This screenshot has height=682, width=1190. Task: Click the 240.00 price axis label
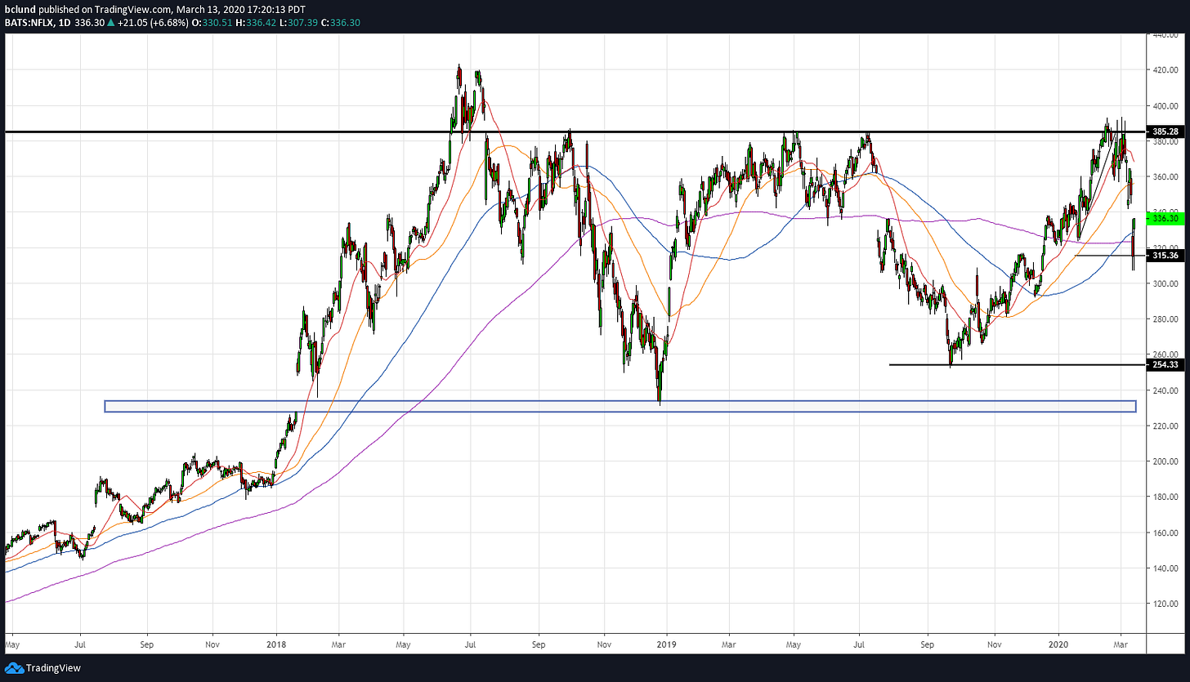pos(1165,390)
